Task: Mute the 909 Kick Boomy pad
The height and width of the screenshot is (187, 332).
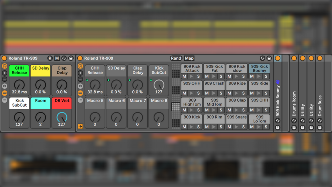Action: click(252, 76)
